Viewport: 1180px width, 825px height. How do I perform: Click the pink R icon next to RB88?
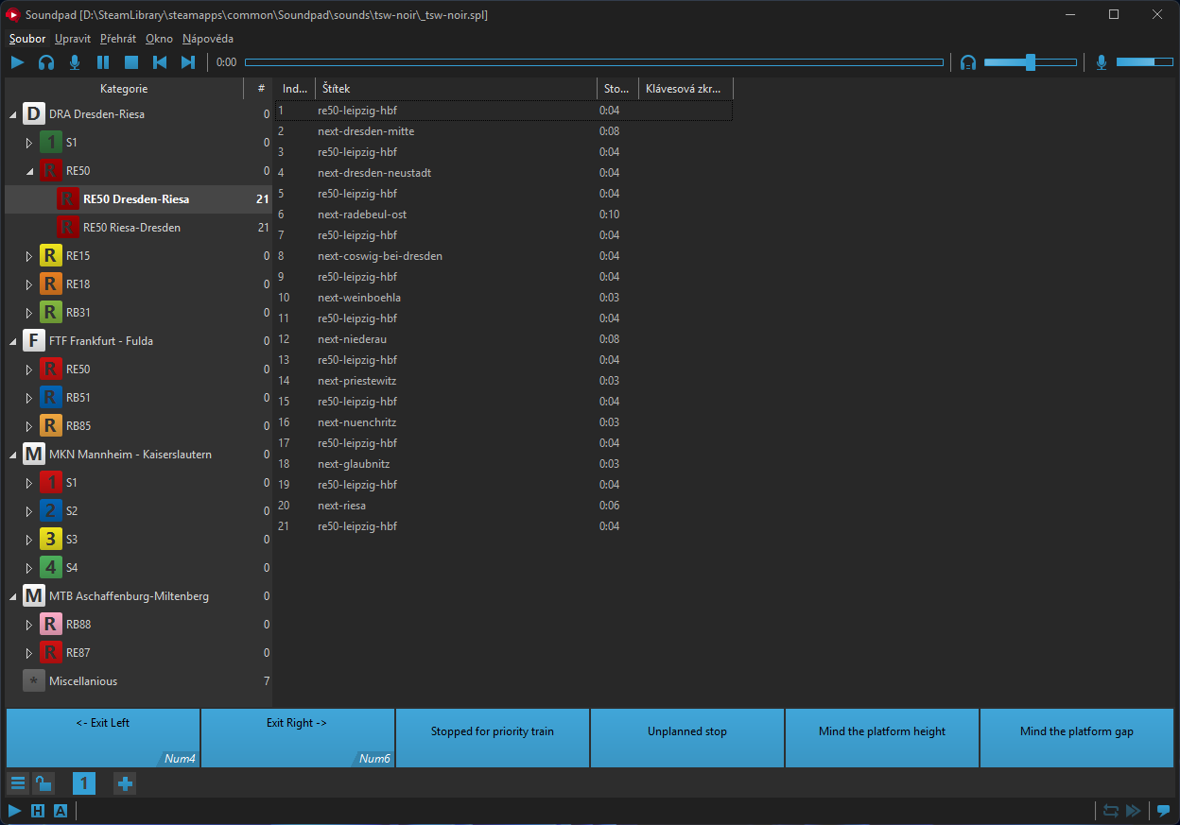[x=51, y=625]
